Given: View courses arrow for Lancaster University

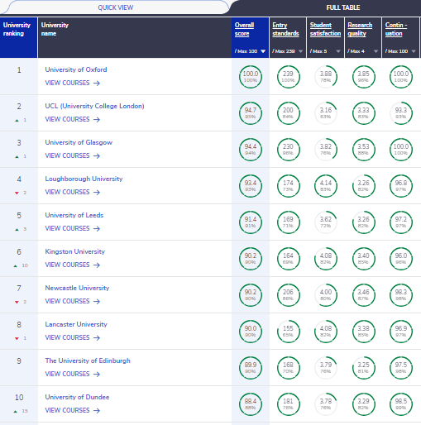Looking at the screenshot, I should (x=97, y=338).
